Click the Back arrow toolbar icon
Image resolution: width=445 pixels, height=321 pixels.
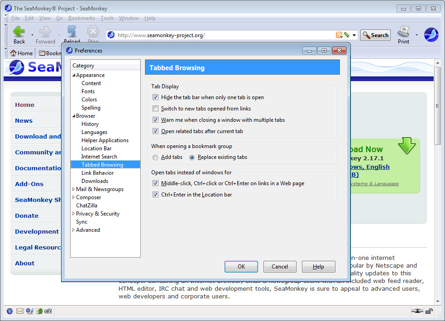coord(19,31)
